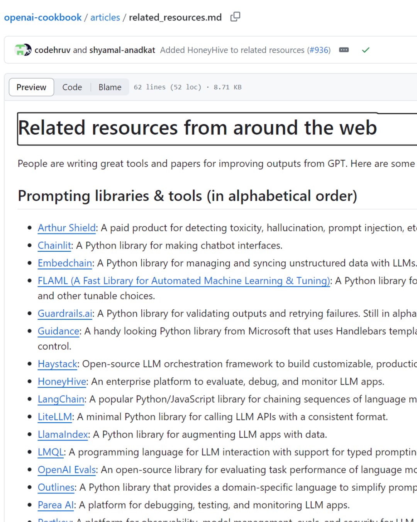
Task: Open the Parea AI link
Action: tap(56, 505)
